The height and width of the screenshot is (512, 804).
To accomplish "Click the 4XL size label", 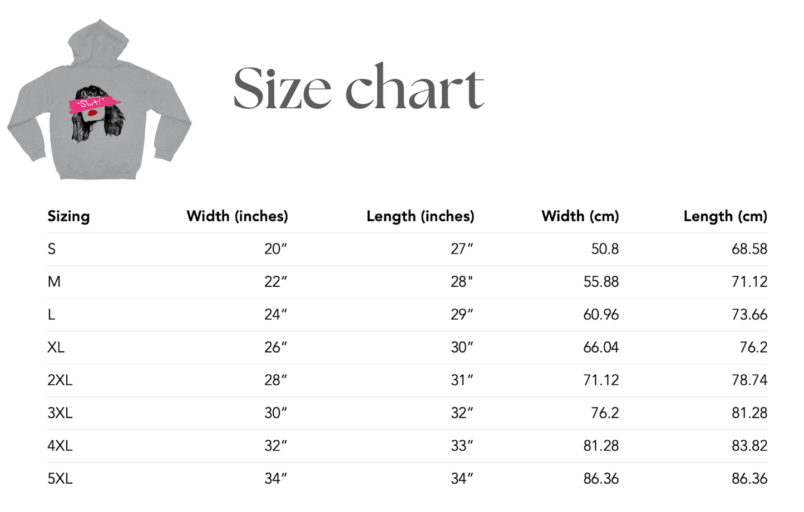I will pos(60,446).
